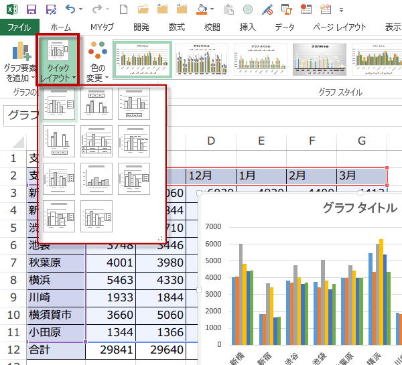Open the 数式 ribbon tab

point(177,27)
